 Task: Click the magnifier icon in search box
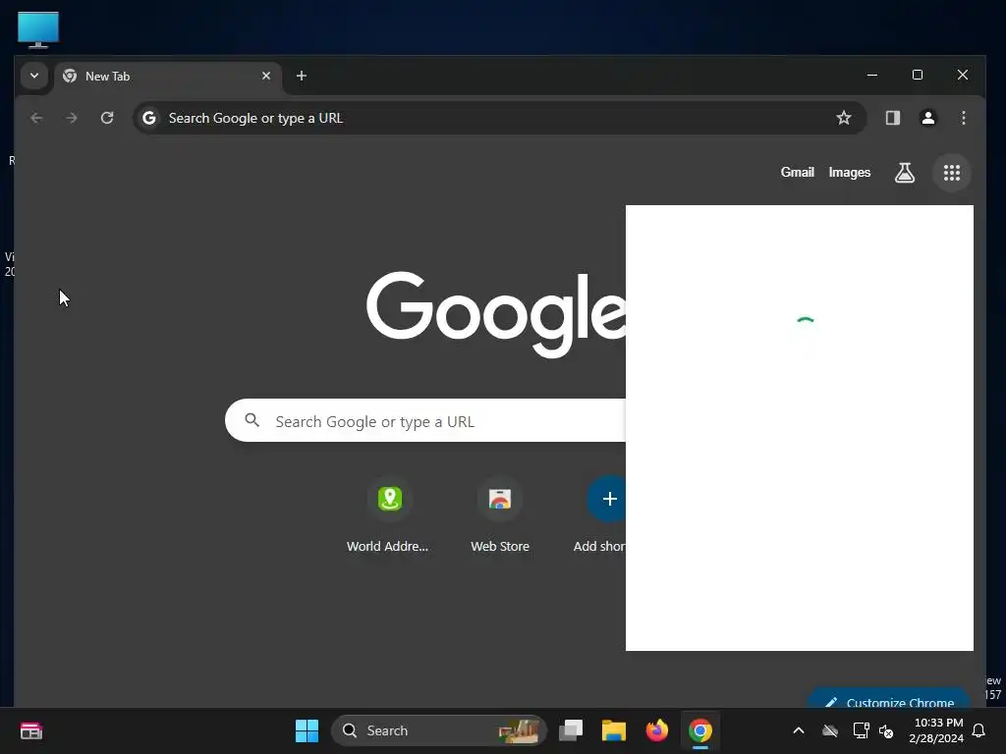[x=252, y=420]
